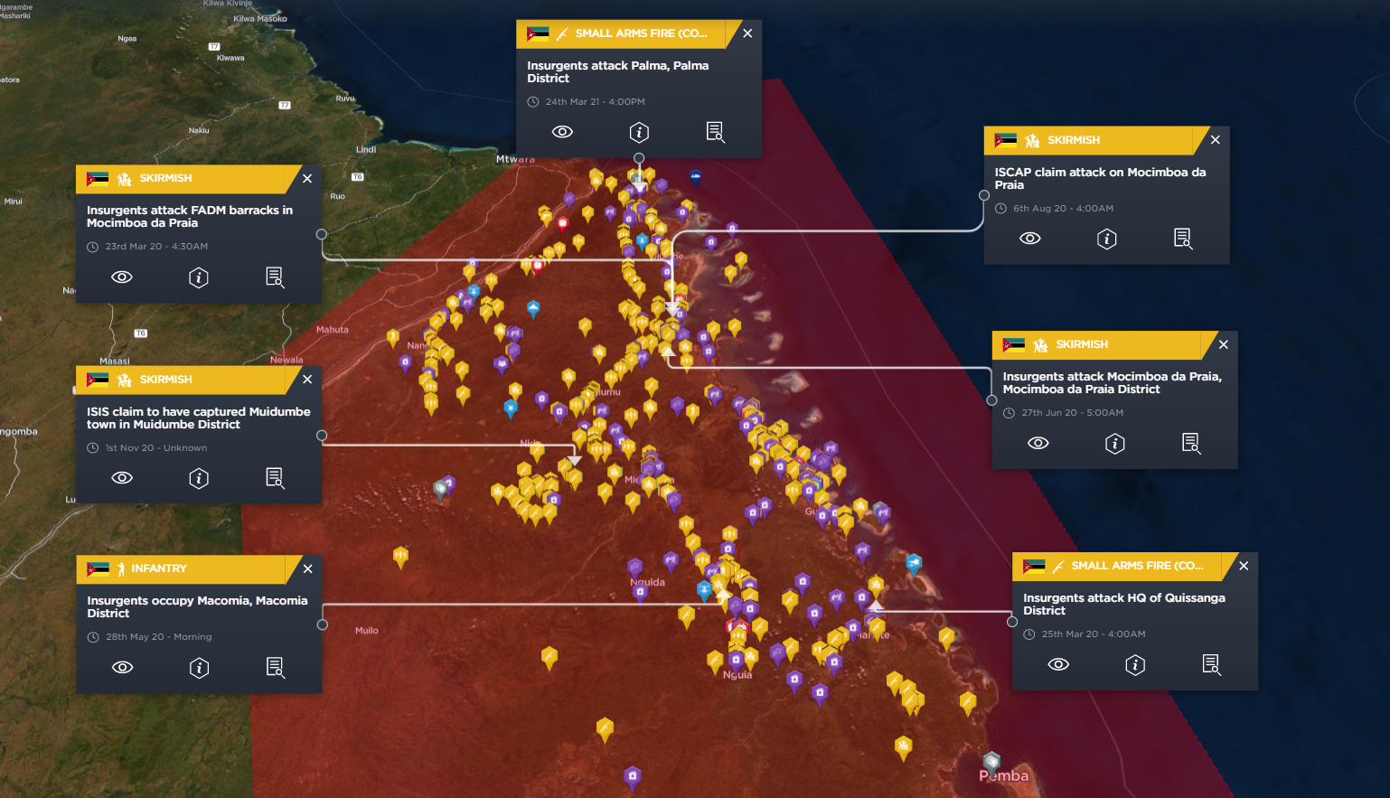
Task: Close the Insurgents occupy Macomia card
Action: click(x=308, y=568)
